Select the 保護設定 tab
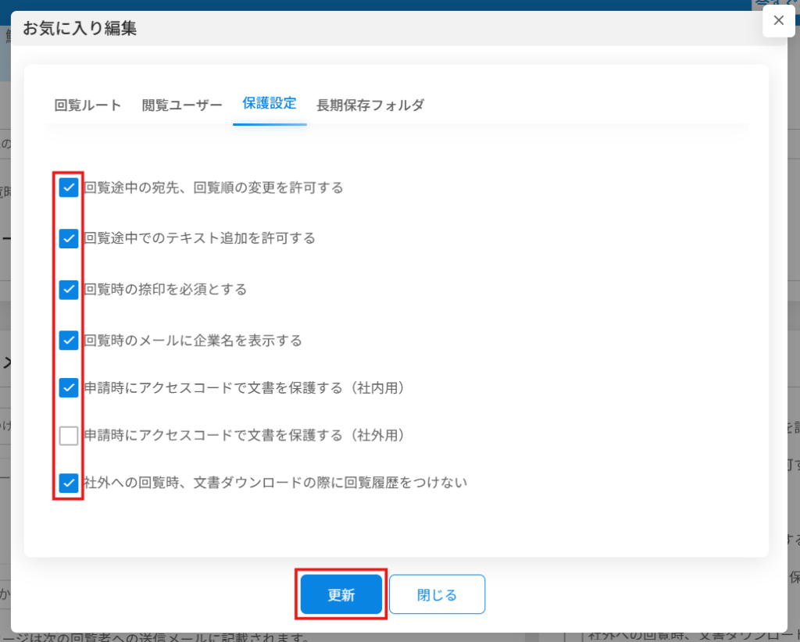 (x=269, y=104)
